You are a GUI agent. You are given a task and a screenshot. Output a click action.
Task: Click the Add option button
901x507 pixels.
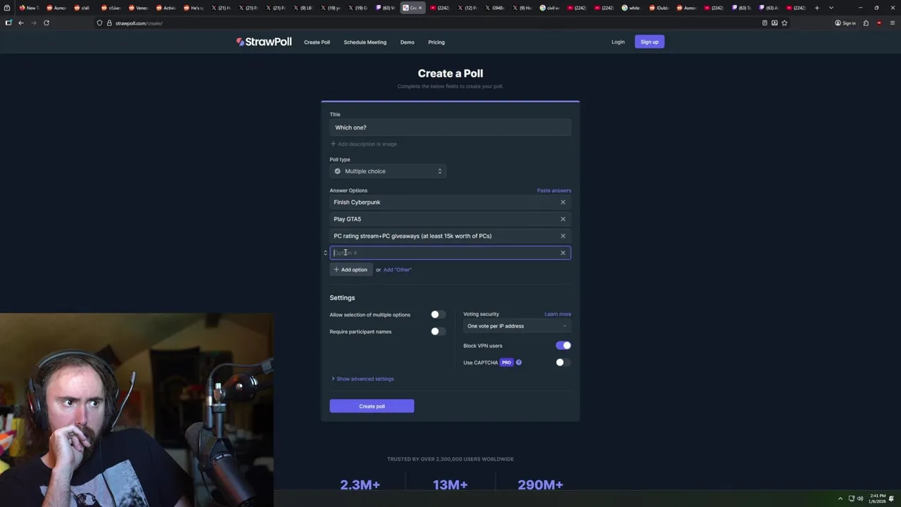tap(351, 270)
